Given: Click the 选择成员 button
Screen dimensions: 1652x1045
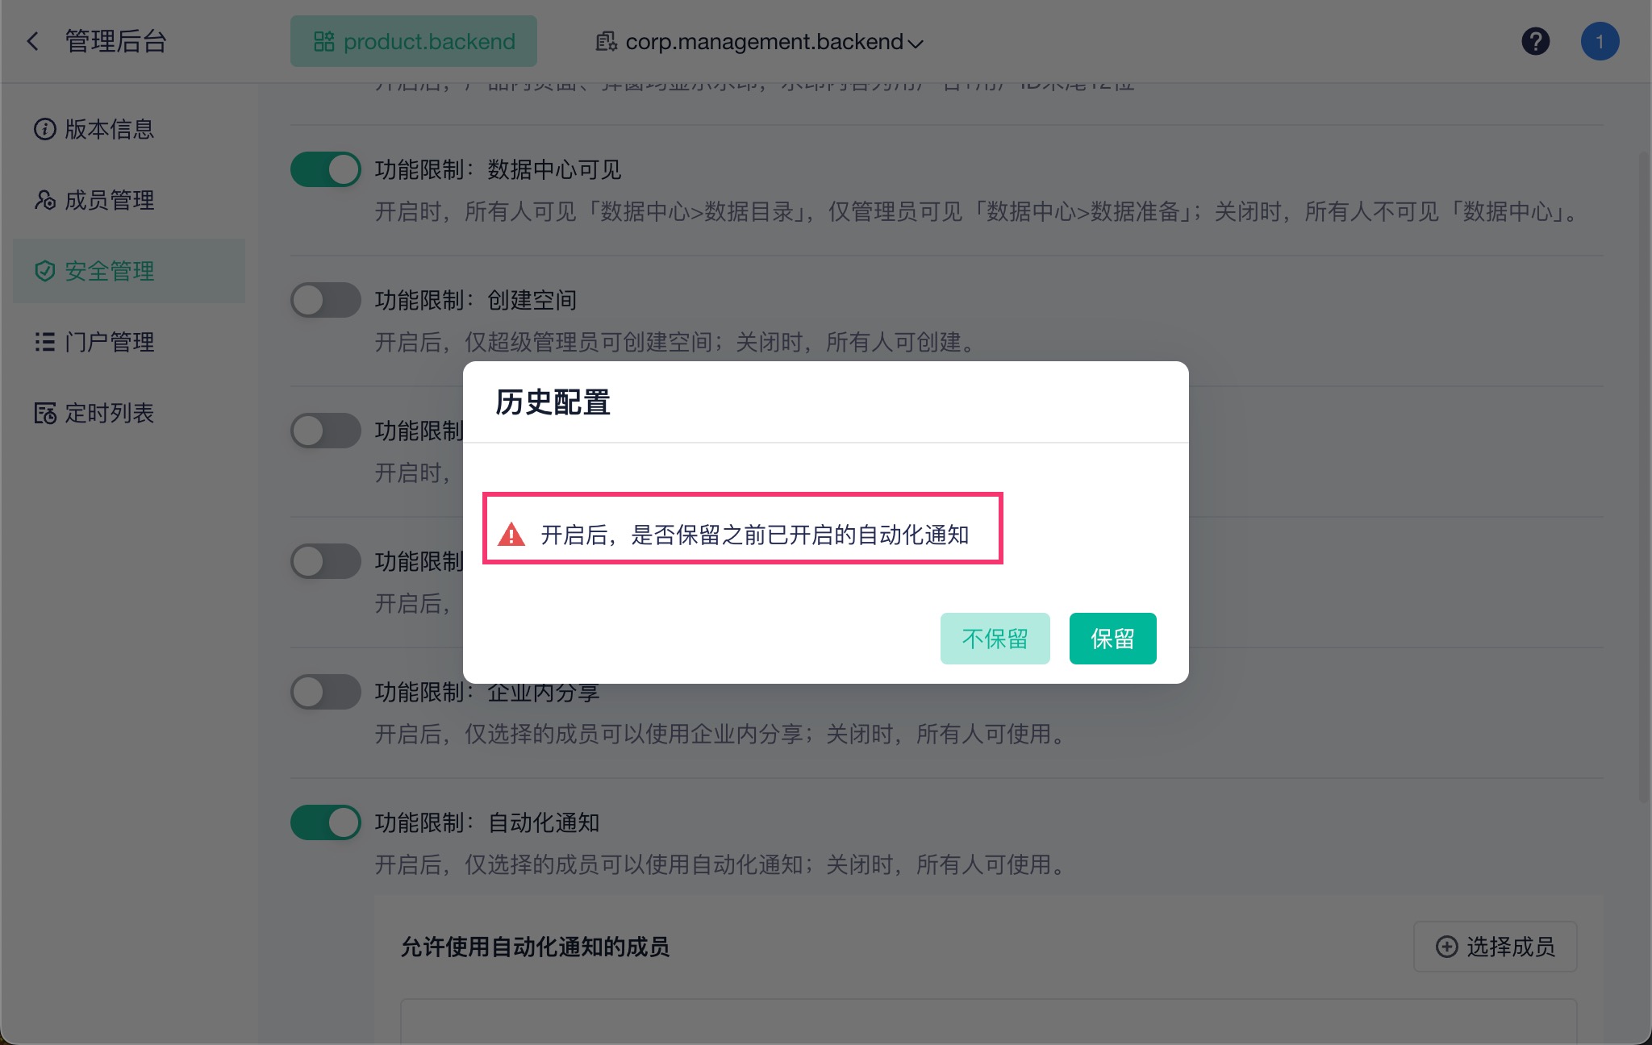Looking at the screenshot, I should [1495, 947].
